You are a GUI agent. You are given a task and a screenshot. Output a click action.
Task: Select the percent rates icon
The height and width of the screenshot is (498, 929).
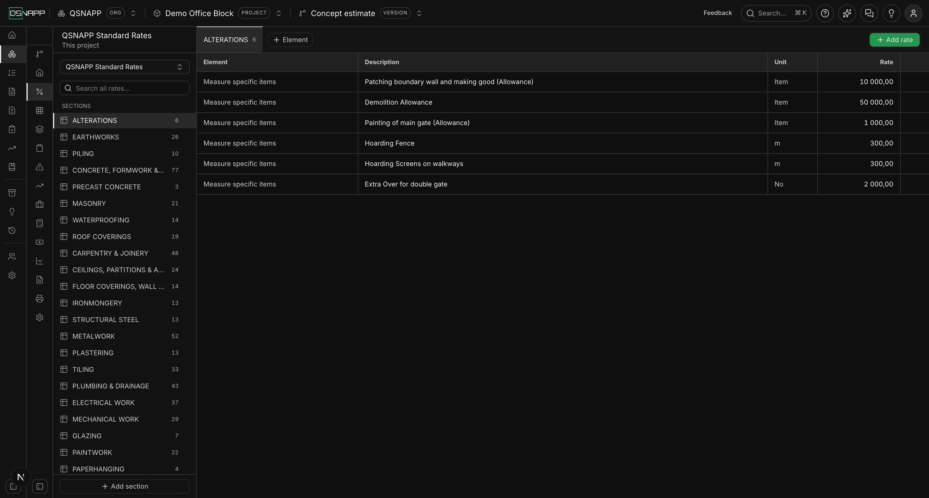(40, 92)
